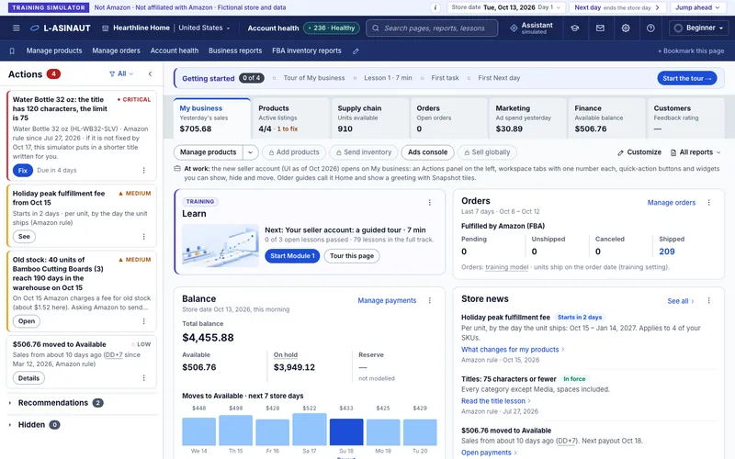The height and width of the screenshot is (459, 735).
Task: Open the All filter in Actions panel
Action: (x=121, y=74)
